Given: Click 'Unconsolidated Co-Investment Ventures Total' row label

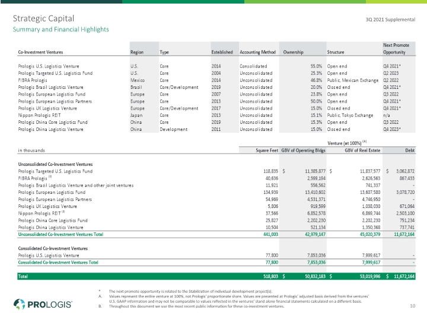Looking at the screenshot, I should click(60, 235).
